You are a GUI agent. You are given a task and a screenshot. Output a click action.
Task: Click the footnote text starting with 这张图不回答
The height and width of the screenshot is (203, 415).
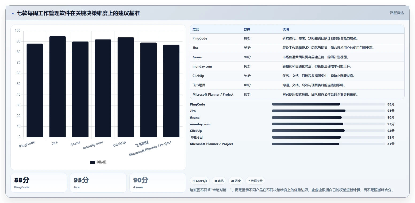(x=291, y=190)
